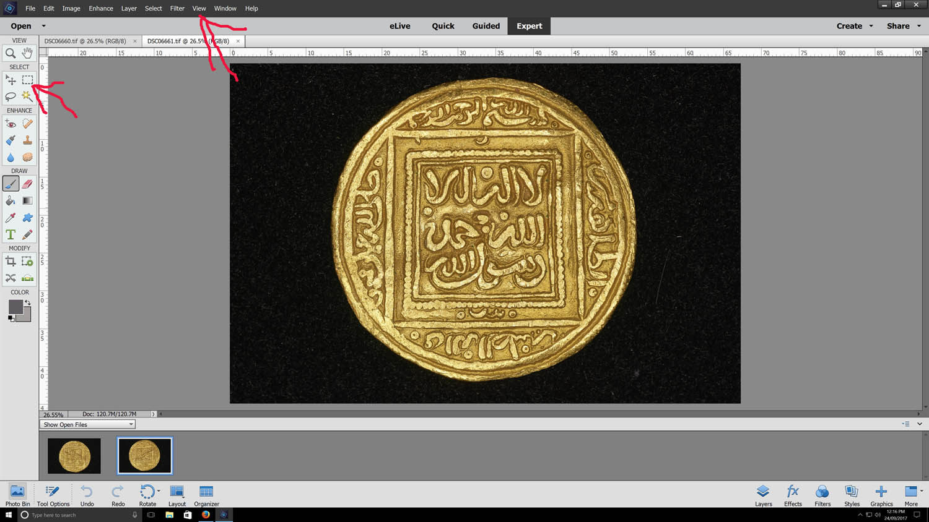929x522 pixels.
Task: Select the Sponge tool
Action: click(x=27, y=157)
